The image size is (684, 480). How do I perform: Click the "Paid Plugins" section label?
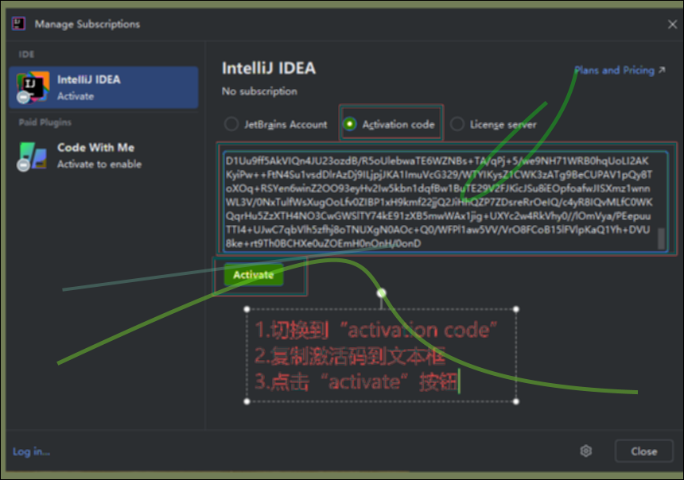(45, 122)
